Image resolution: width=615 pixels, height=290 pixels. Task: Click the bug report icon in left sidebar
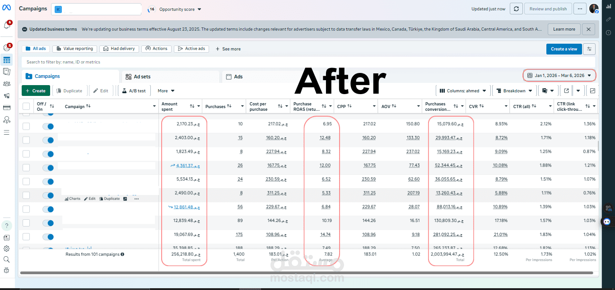click(x=7, y=270)
